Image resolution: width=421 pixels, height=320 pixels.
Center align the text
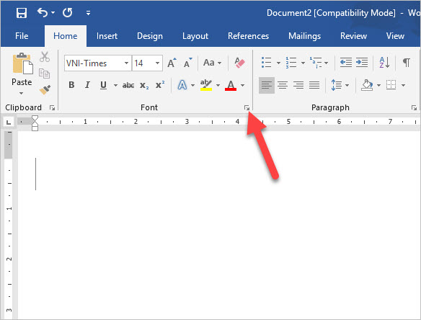pyautogui.click(x=283, y=85)
